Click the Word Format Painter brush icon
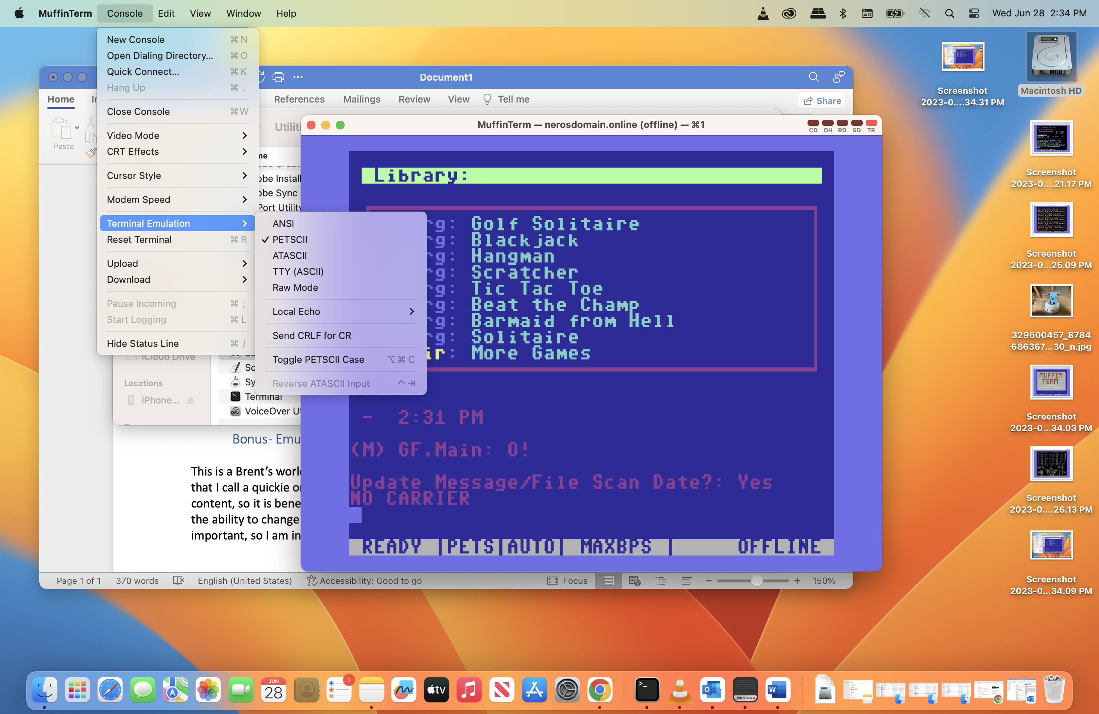This screenshot has height=714, width=1099. [x=92, y=152]
